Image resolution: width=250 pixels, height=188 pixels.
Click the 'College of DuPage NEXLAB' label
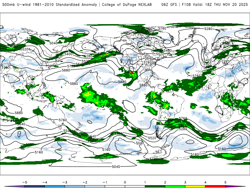pos(127,5)
